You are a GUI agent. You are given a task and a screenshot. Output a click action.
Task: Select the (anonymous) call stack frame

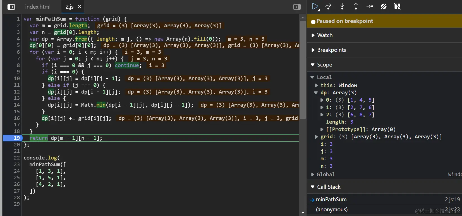(x=384, y=209)
